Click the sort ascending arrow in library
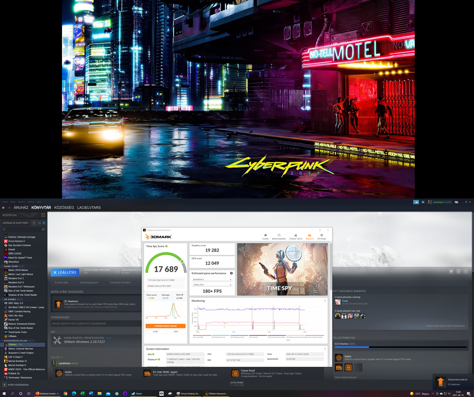Screen dimensions: 474x397 coord(34,223)
